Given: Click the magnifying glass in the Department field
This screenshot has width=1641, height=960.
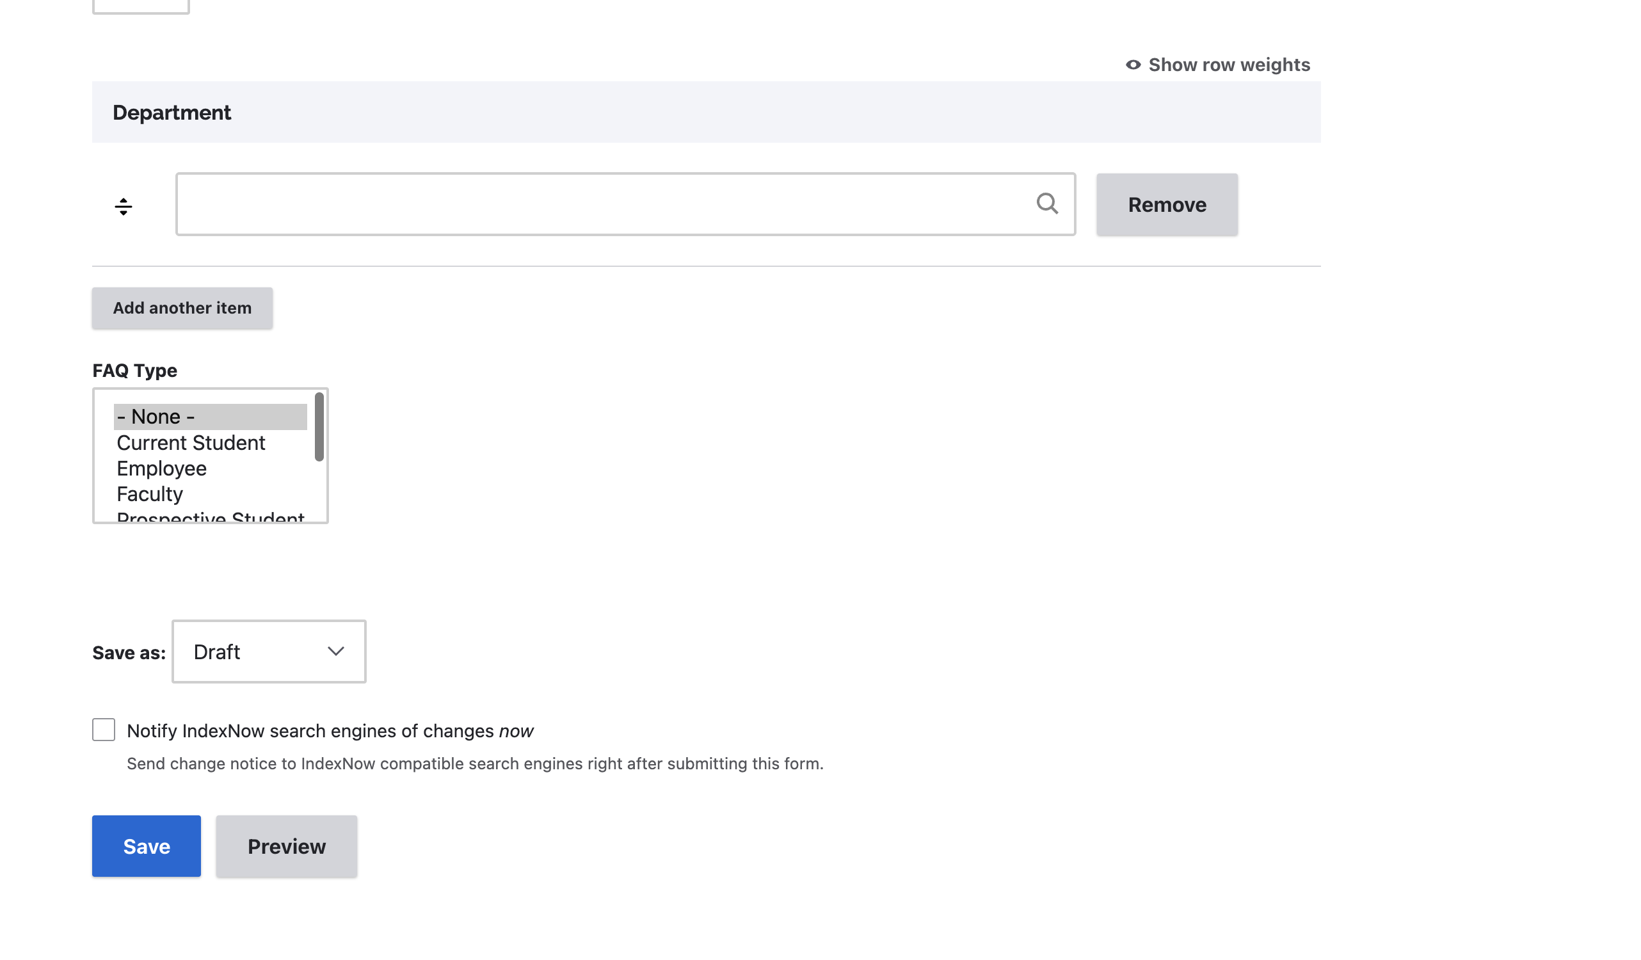Looking at the screenshot, I should pos(1047,205).
